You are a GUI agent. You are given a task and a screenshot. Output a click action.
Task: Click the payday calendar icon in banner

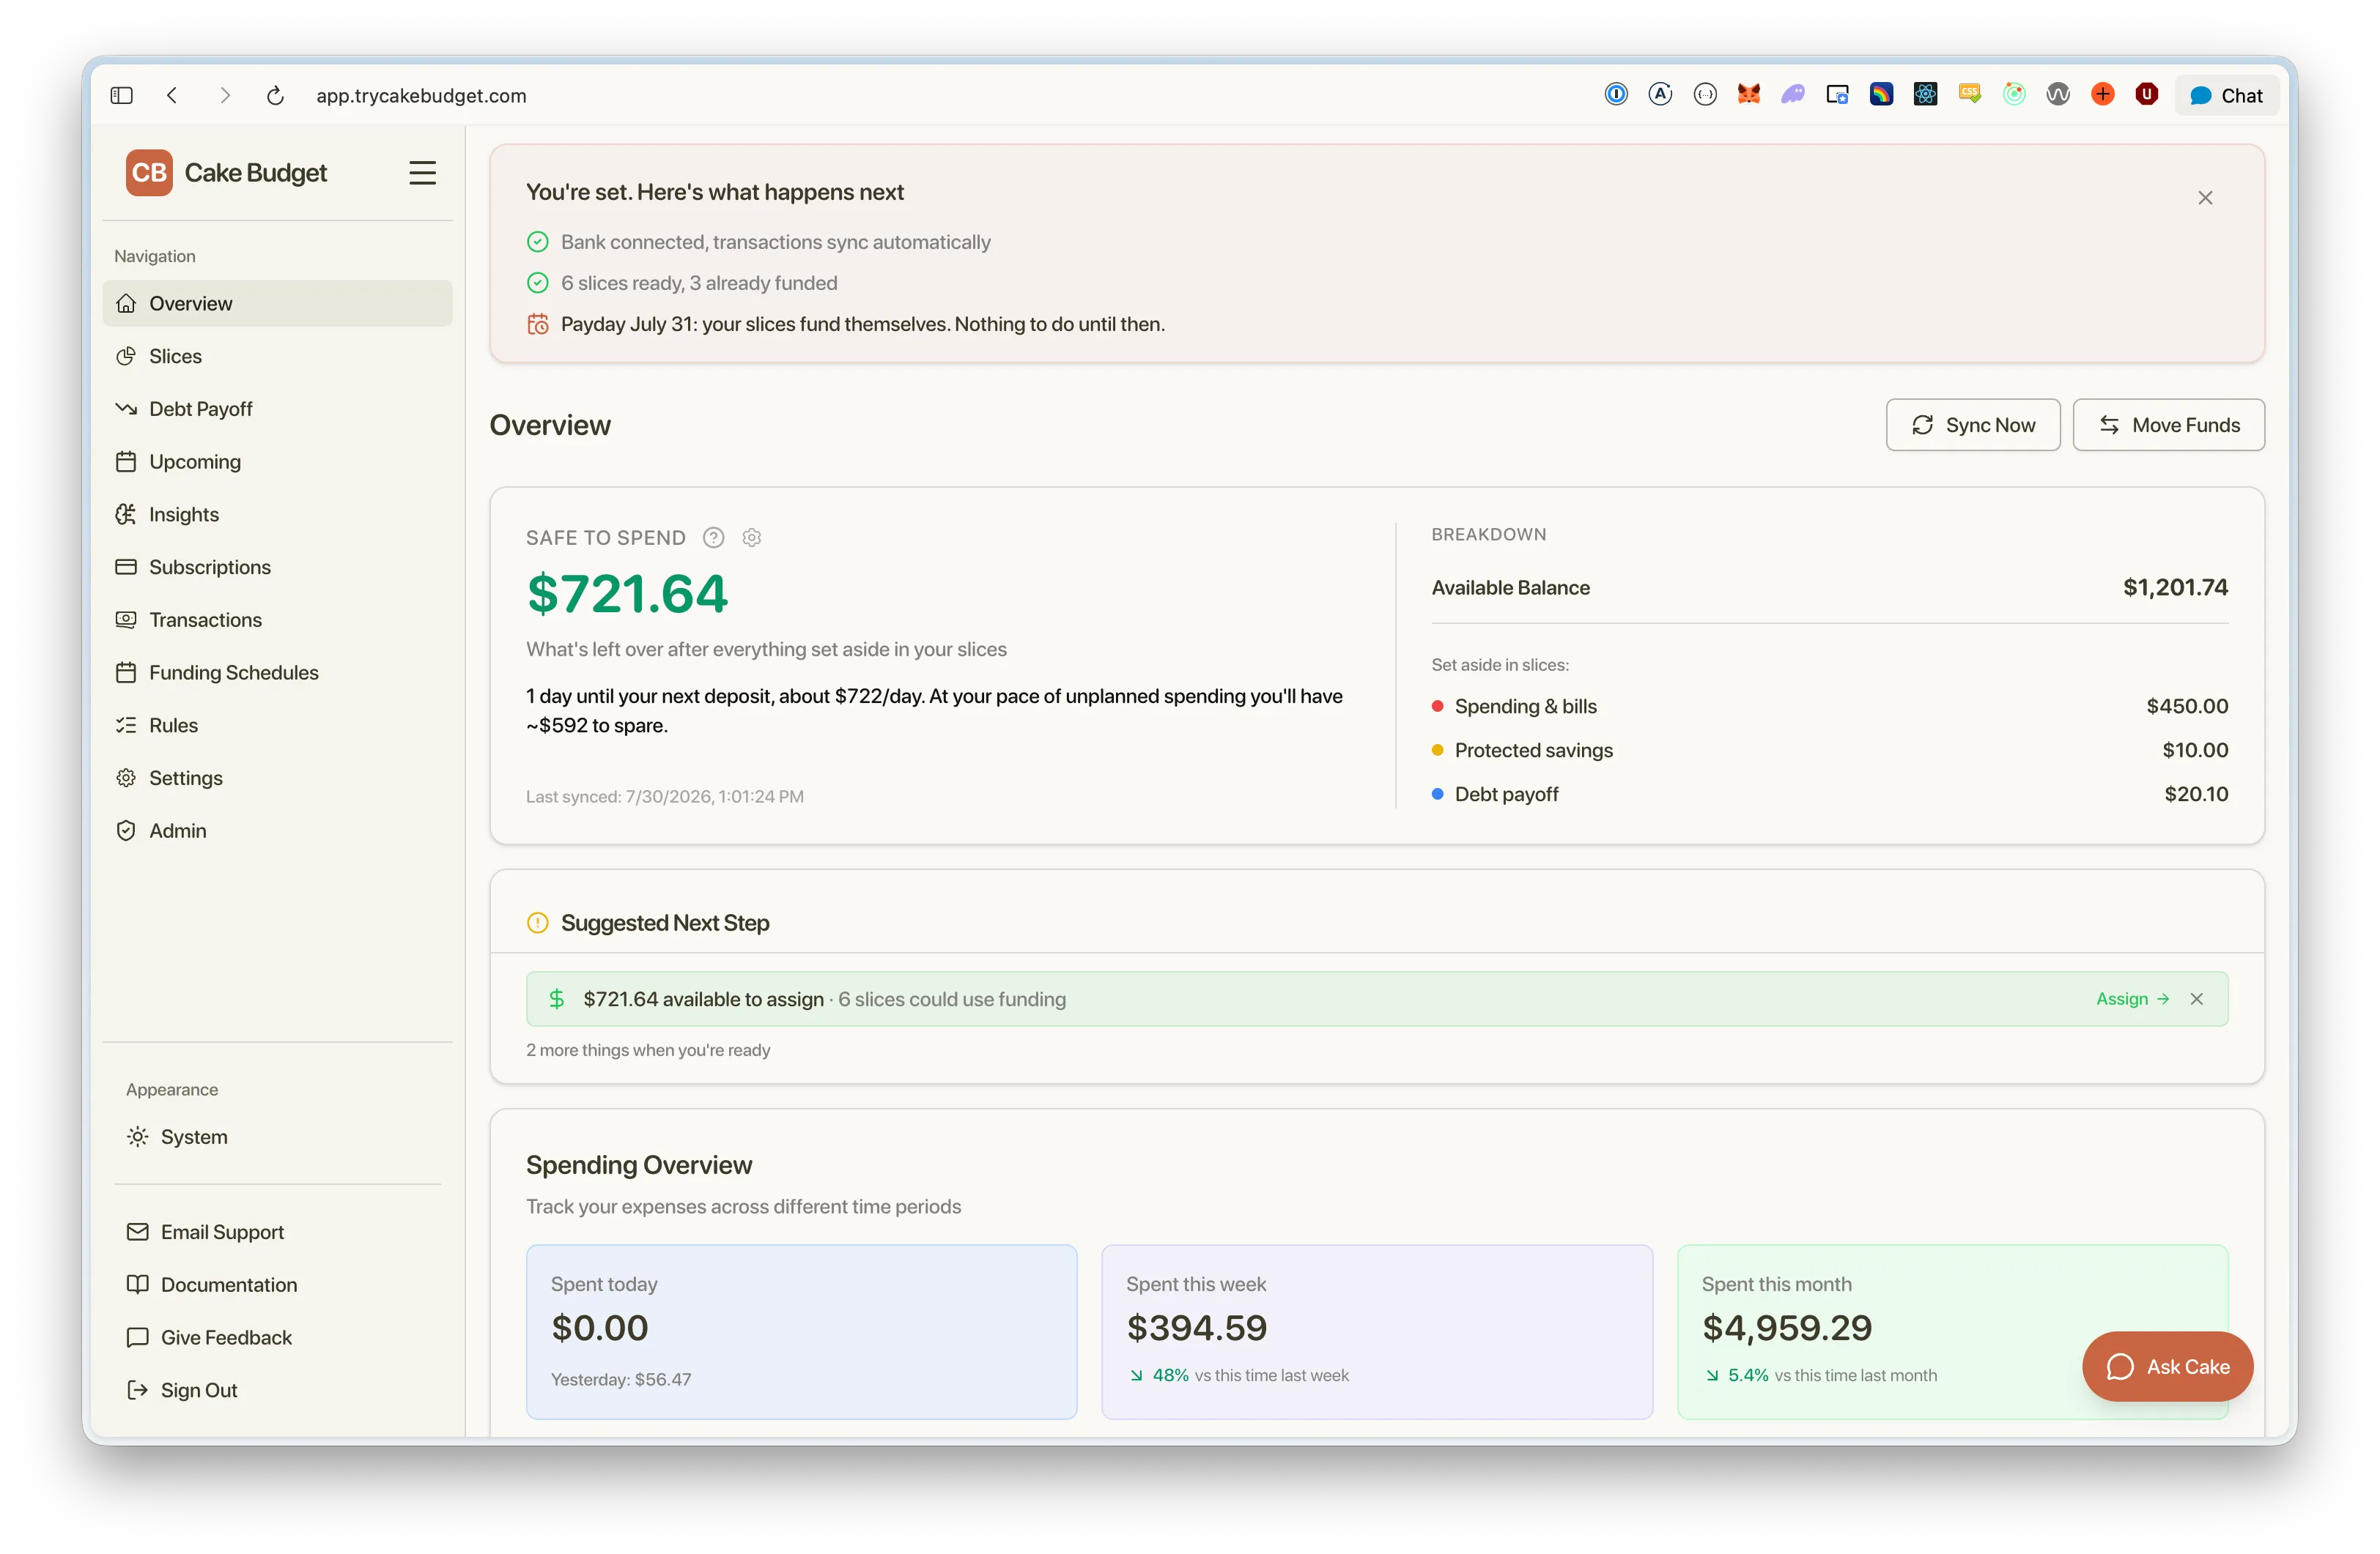[x=538, y=324]
